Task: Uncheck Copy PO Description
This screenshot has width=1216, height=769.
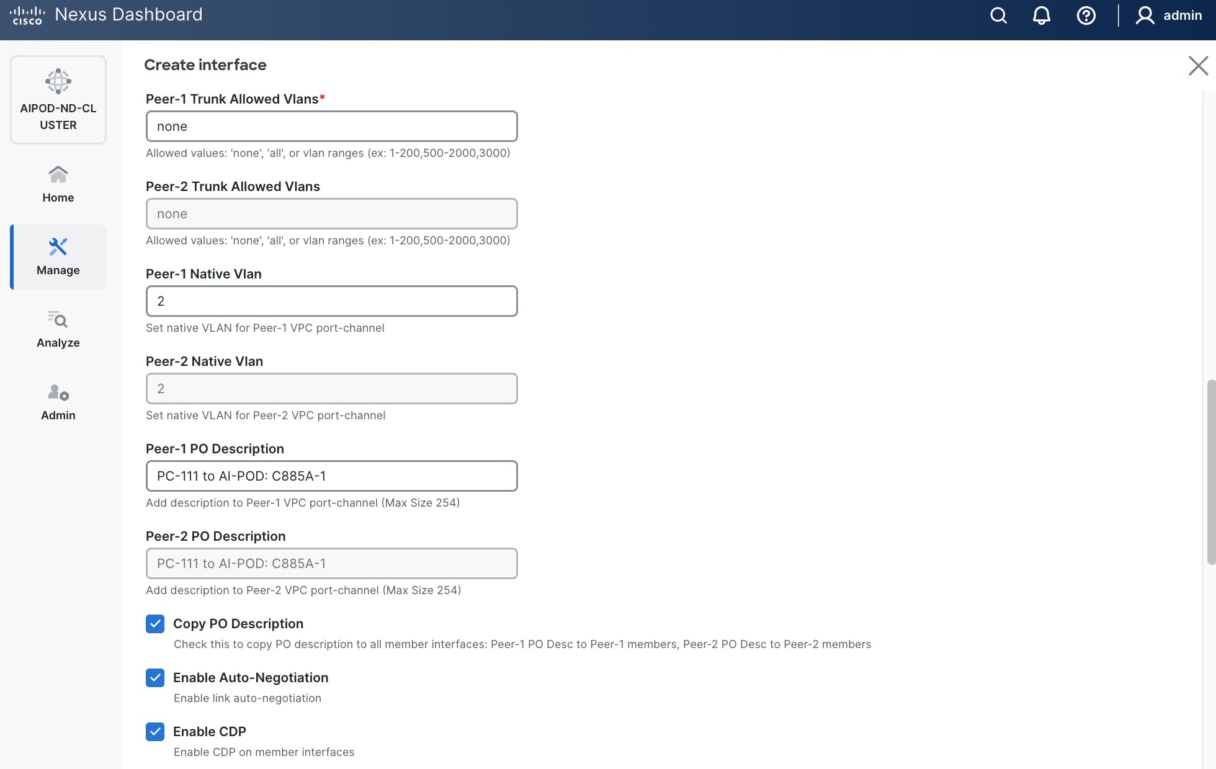Action: tap(155, 624)
